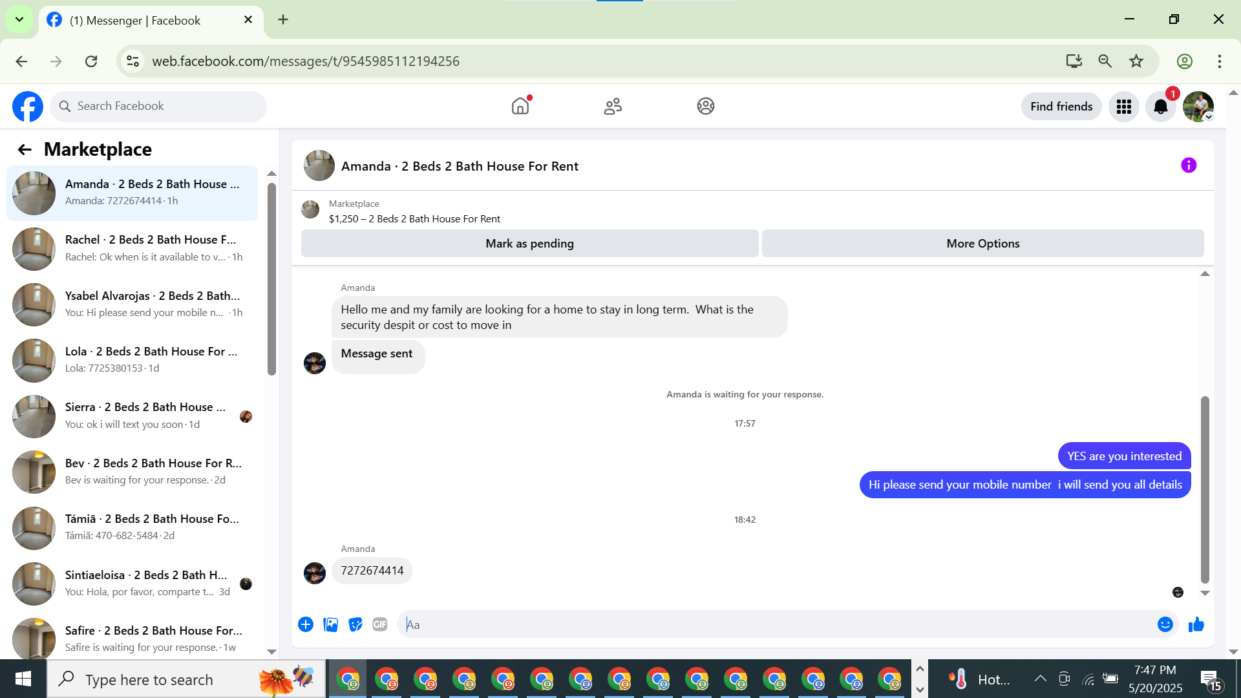Show hidden system tray icons
The width and height of the screenshot is (1241, 698).
point(1040,679)
